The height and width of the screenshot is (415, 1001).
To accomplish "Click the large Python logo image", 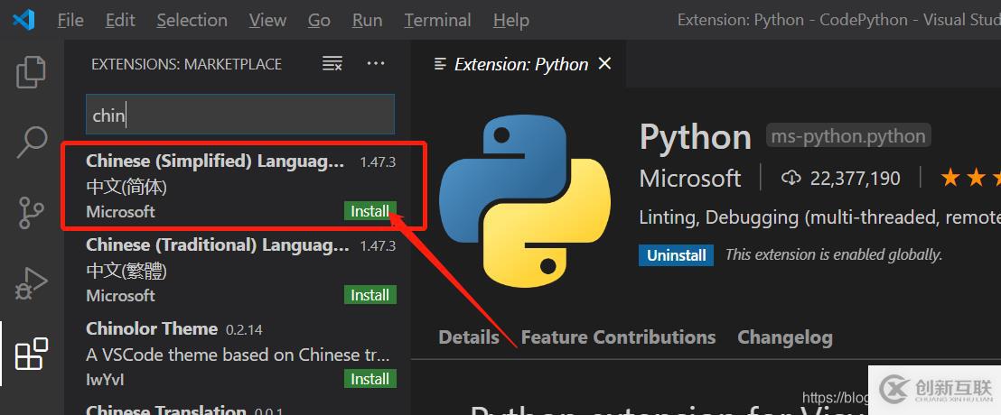I will [525, 201].
